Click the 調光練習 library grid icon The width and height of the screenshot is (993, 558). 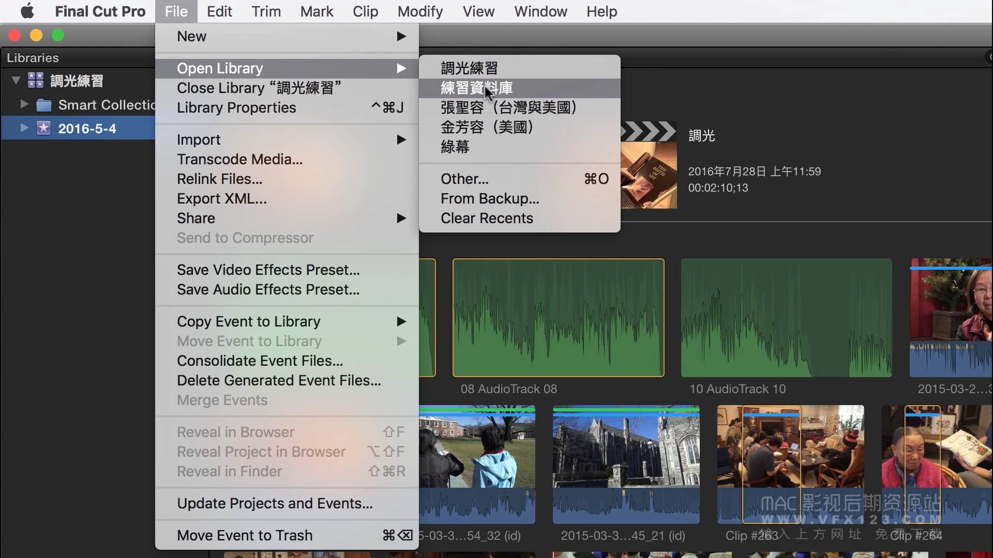36,80
